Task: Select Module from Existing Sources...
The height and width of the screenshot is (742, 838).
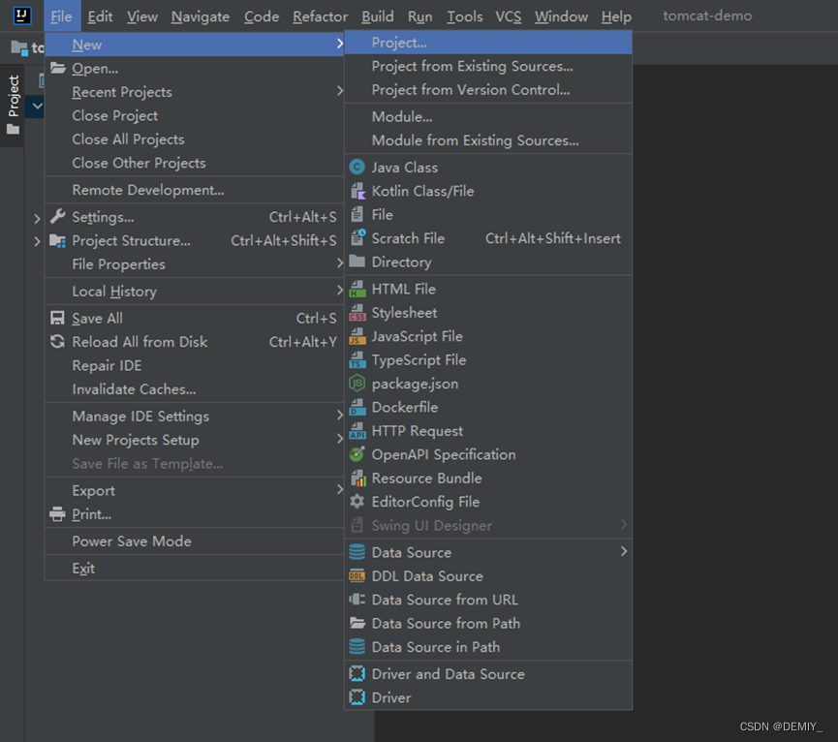Action: 488,140
